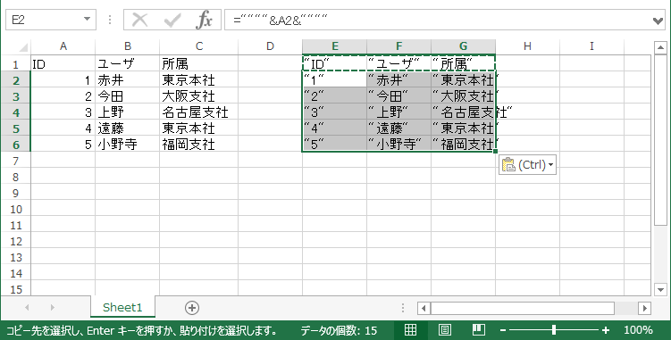This screenshot has width=671, height=340.
Task: Click cell C3 containing 大阪支社
Action: [199, 96]
